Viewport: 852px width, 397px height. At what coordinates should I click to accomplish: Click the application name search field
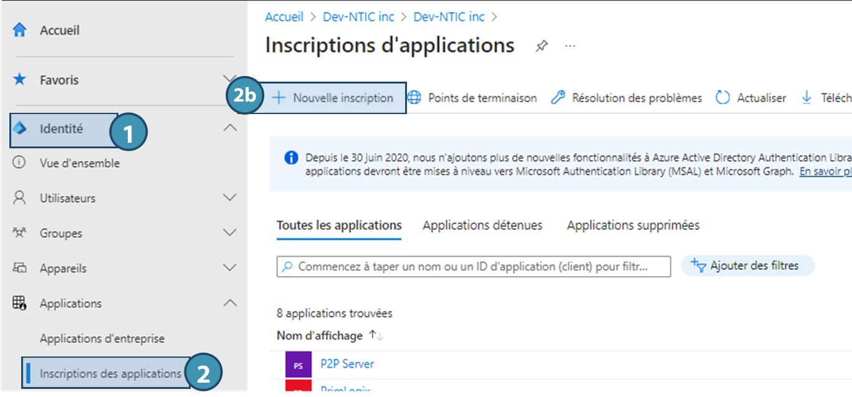[x=474, y=266]
